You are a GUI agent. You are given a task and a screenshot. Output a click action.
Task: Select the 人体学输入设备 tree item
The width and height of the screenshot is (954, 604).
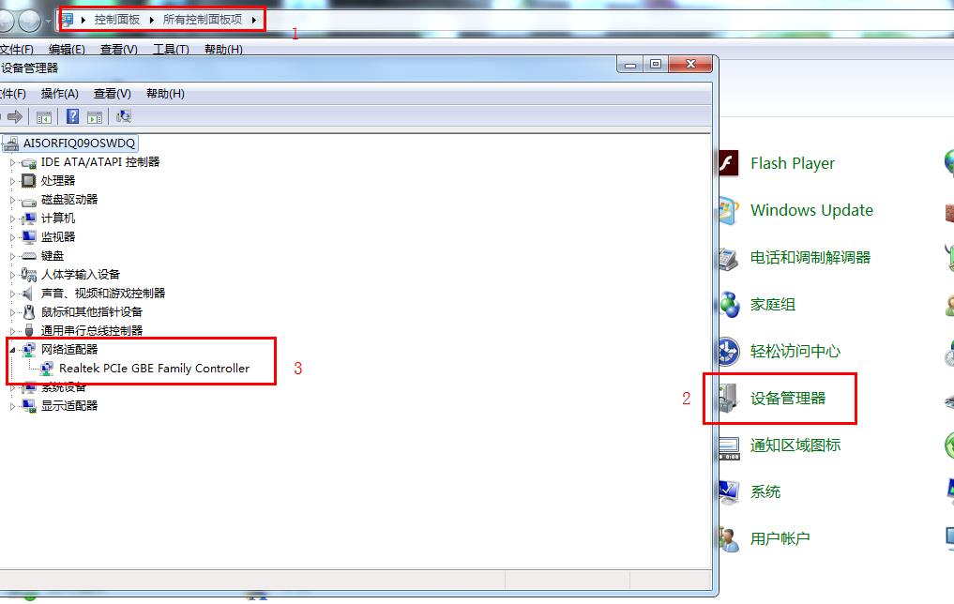[81, 275]
